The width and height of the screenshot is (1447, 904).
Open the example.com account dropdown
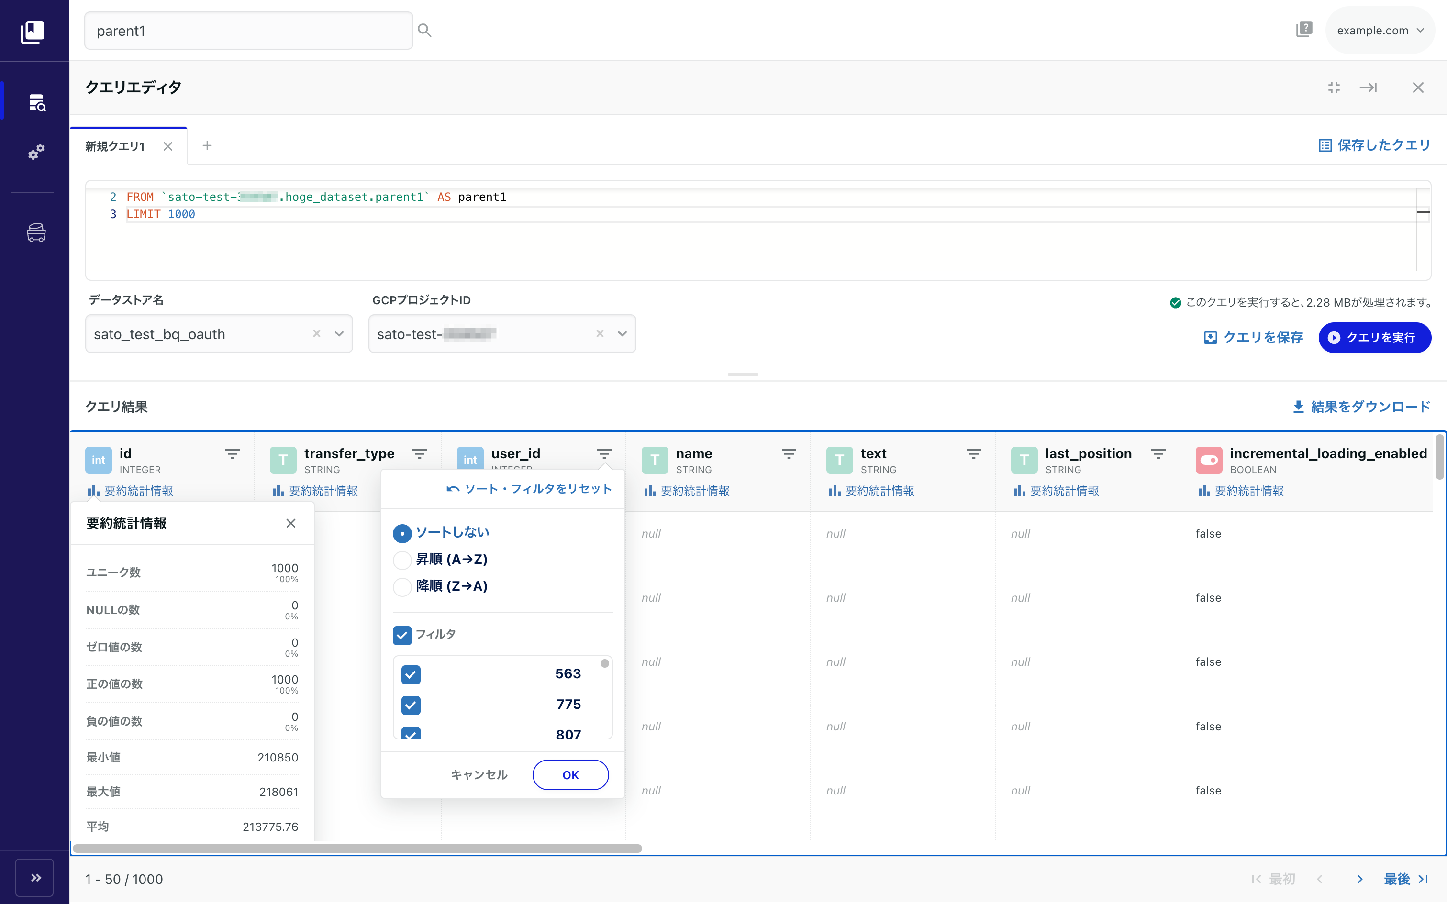[x=1380, y=31]
